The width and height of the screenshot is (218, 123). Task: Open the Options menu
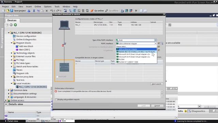point(48,6)
